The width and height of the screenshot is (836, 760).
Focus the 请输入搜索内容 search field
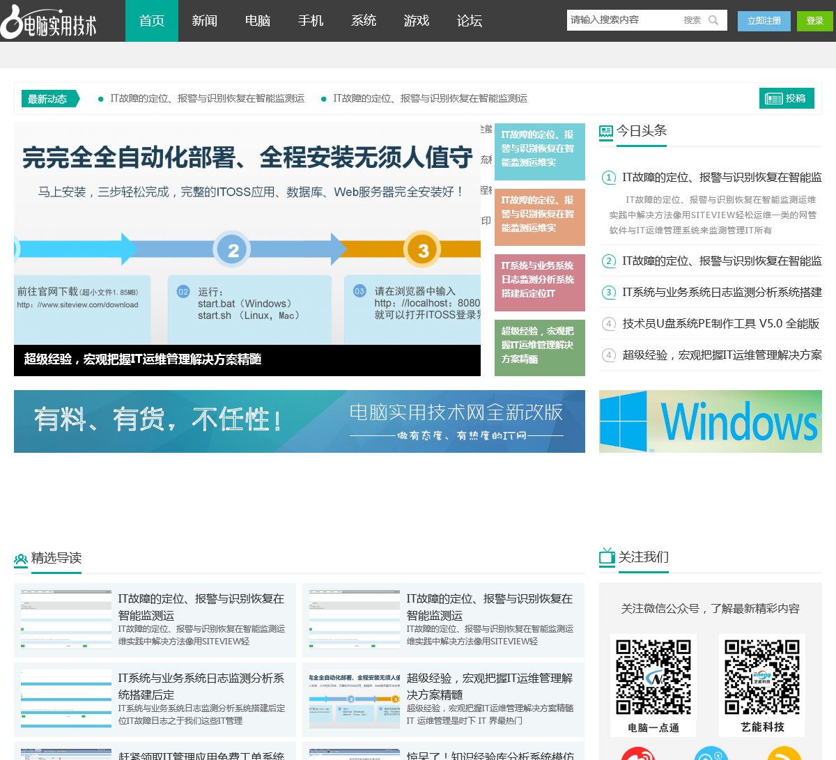tap(624, 20)
